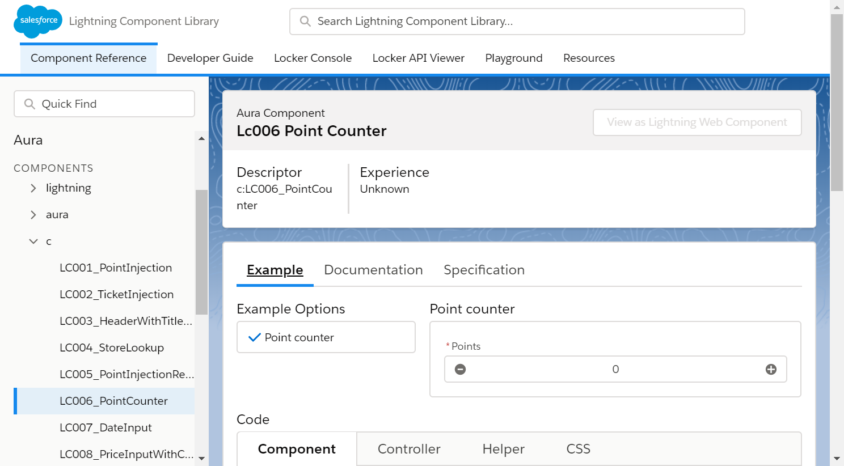Click the descriptor value c:LC006_PointCounter
Image resolution: width=844 pixels, height=466 pixels.
click(x=284, y=197)
